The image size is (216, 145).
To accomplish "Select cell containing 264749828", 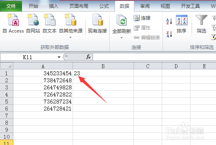I will (43, 87).
